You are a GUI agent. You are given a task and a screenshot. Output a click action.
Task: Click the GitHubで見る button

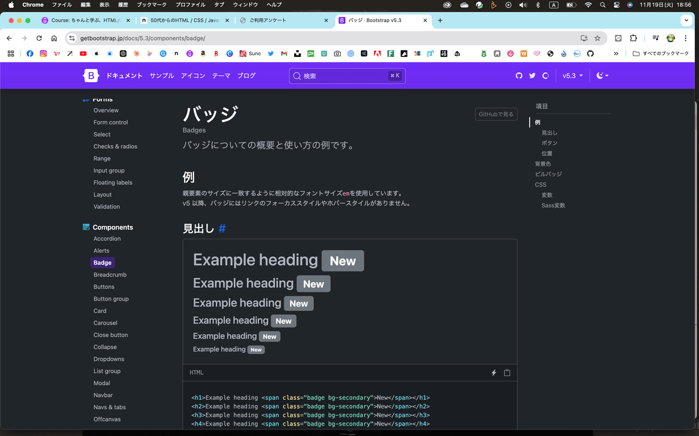coord(496,114)
